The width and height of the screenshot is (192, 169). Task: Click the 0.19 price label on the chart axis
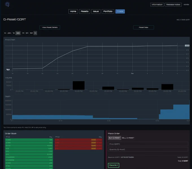pos(187,45)
